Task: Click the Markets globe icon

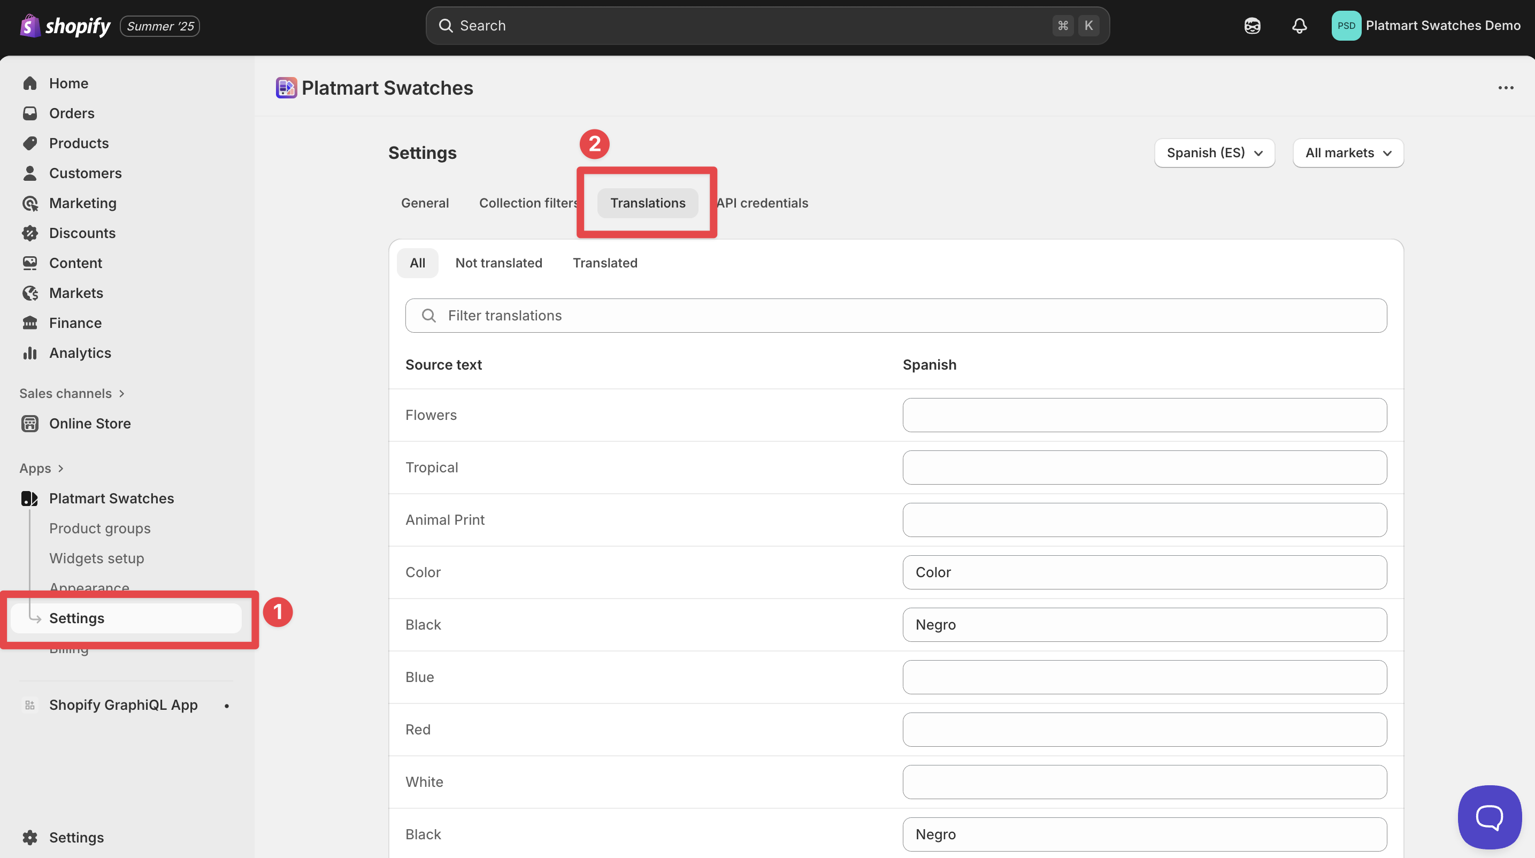Action: point(30,293)
